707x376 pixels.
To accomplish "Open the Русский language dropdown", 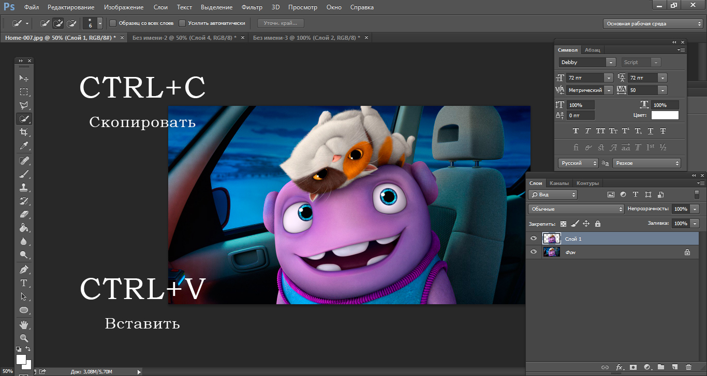I will click(x=578, y=163).
